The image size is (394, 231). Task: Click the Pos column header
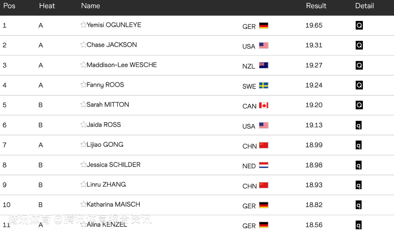[x=9, y=6]
